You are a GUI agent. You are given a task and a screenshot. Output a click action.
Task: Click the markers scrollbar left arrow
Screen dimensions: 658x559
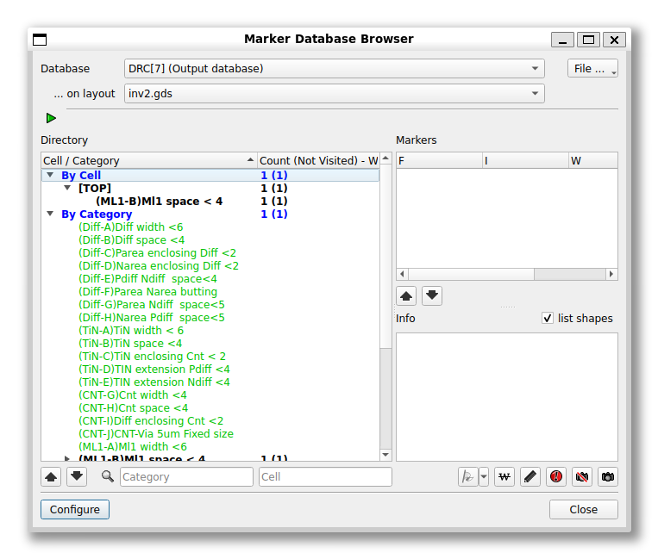tap(402, 274)
